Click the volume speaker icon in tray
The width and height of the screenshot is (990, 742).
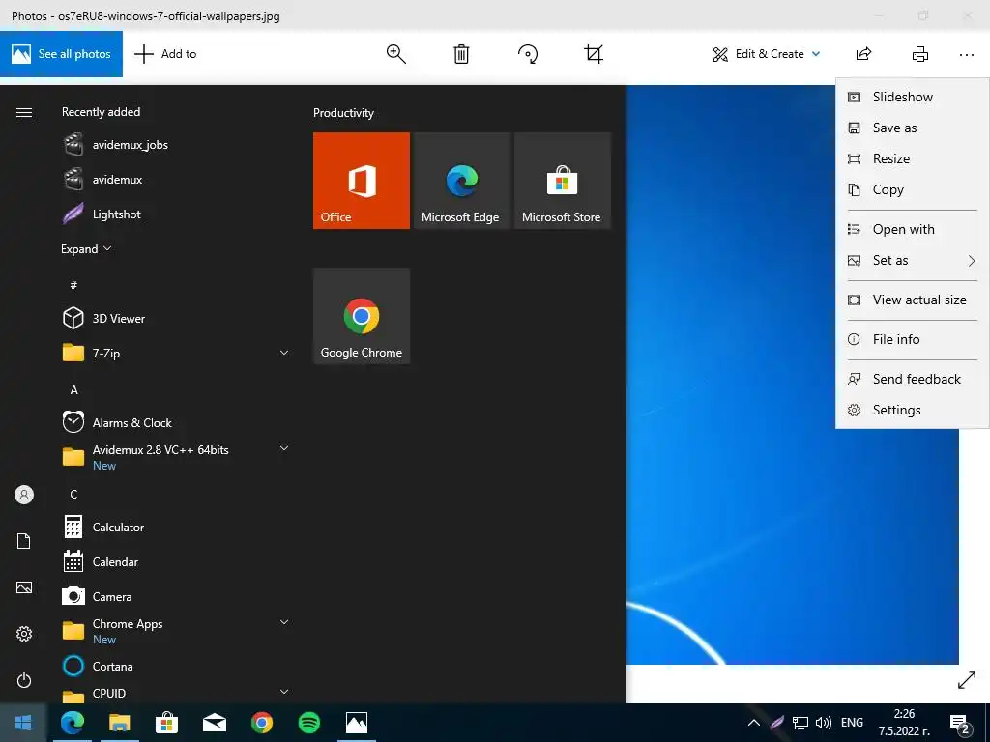[x=824, y=723]
